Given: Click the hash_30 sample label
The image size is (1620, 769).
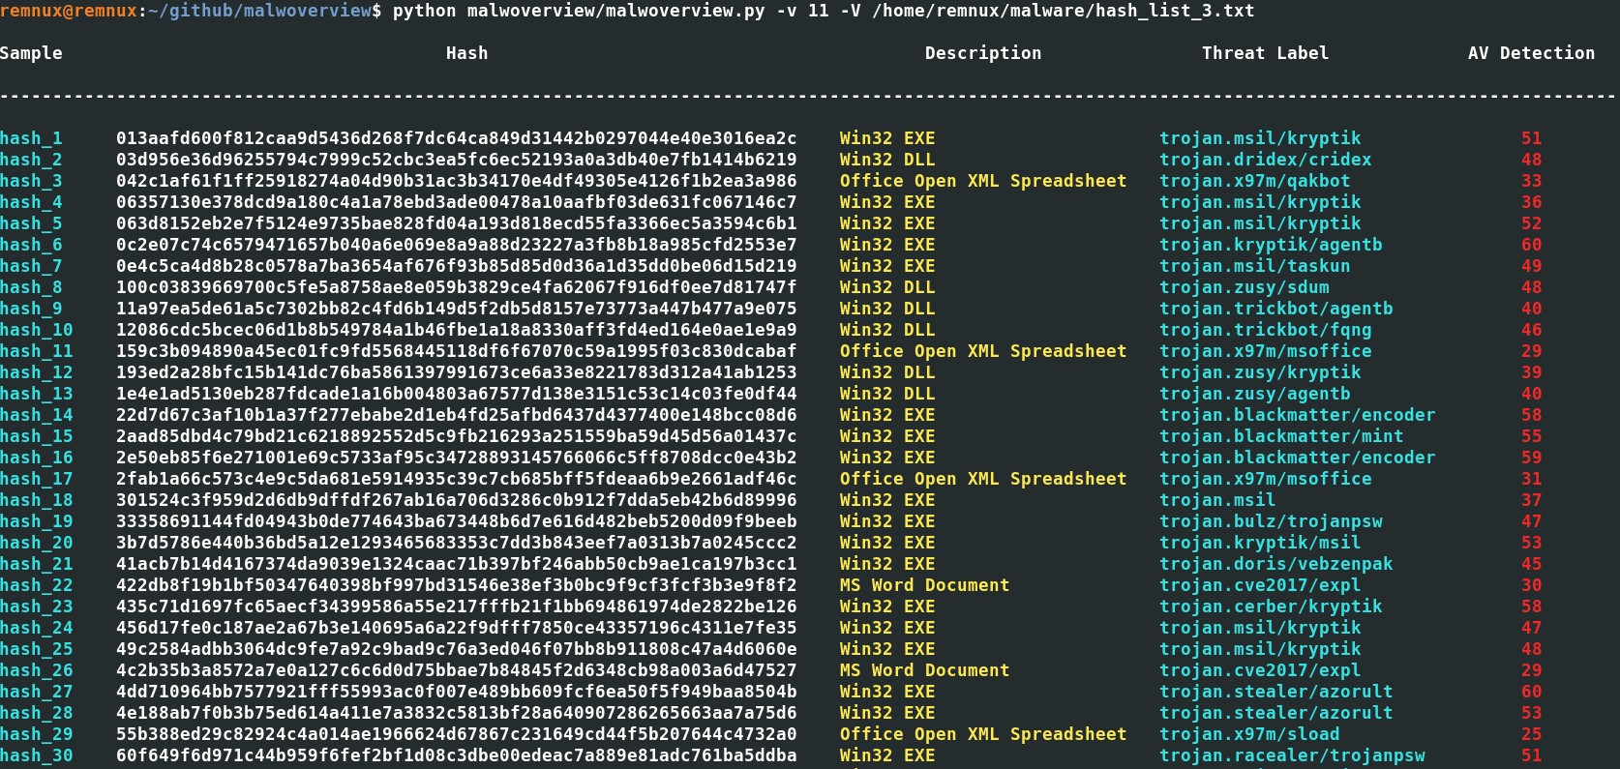Looking at the screenshot, I should tap(37, 755).
